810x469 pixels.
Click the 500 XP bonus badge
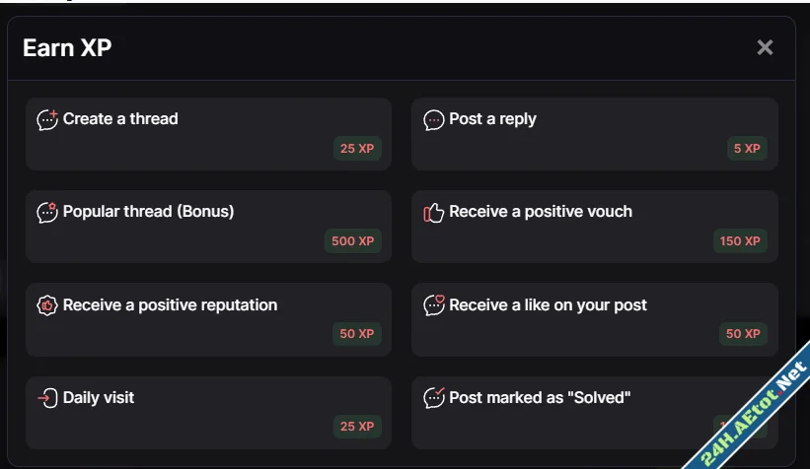[353, 241]
